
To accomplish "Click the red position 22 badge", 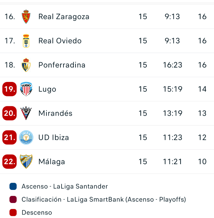I will [9, 162].
